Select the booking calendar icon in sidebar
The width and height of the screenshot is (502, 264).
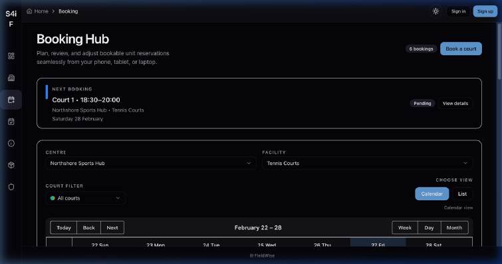[11, 100]
